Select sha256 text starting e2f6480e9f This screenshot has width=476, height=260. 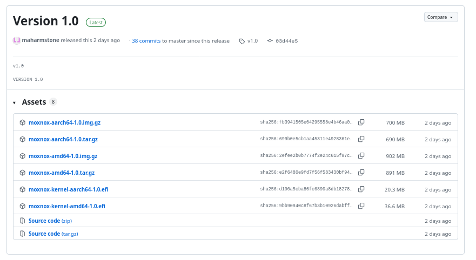(306, 172)
